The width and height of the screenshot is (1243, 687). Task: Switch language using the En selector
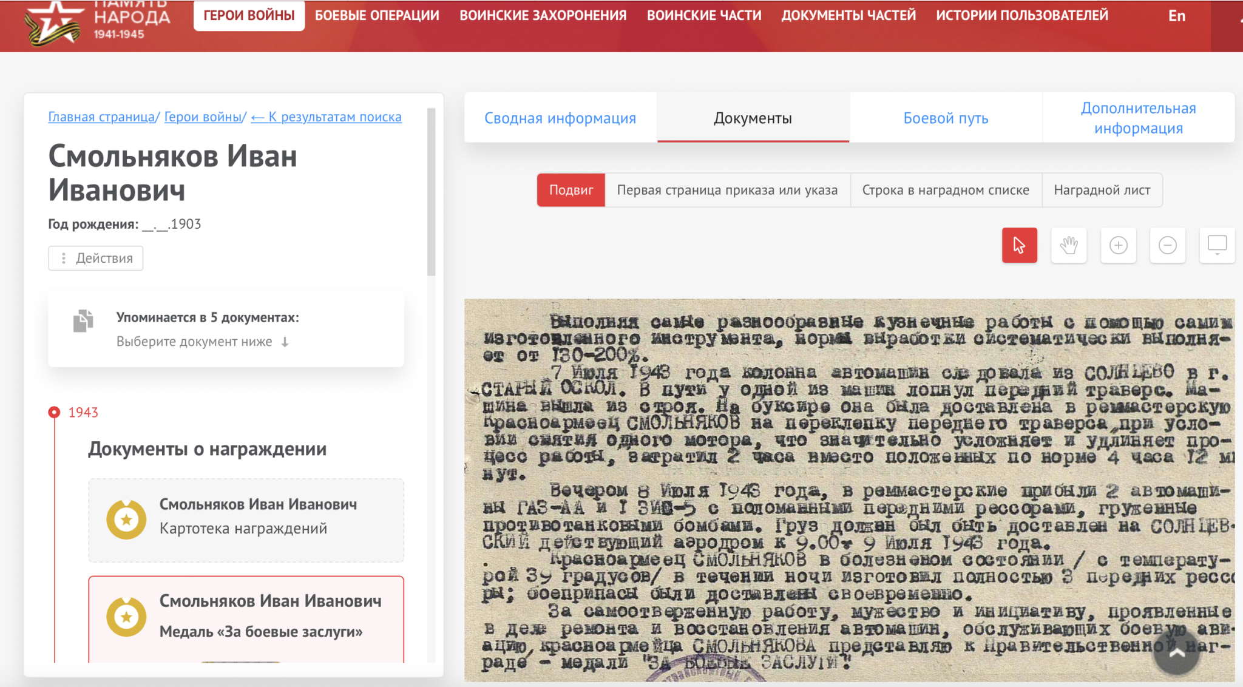1176,16
